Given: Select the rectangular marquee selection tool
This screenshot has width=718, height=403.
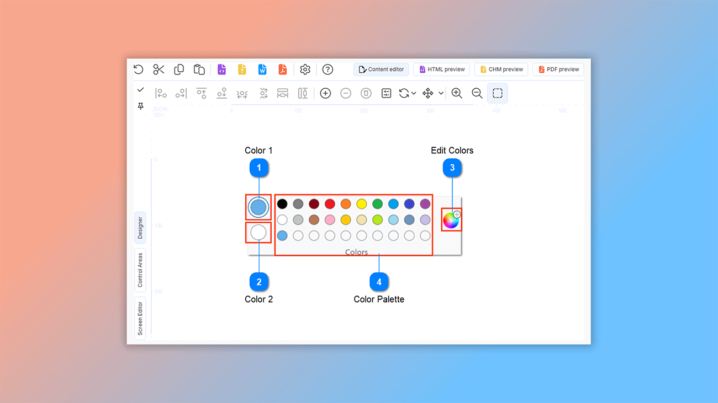Looking at the screenshot, I should point(497,93).
